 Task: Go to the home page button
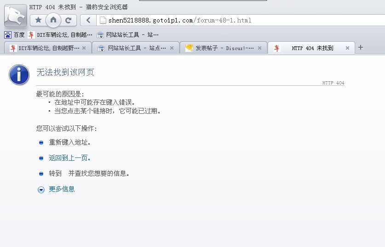coord(53,20)
